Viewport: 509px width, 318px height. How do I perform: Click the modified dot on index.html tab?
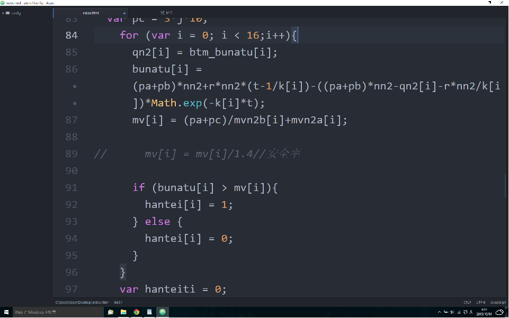click(x=124, y=13)
